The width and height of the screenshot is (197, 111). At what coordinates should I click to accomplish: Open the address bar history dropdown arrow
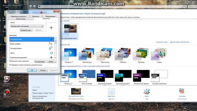[x=182, y=6]
